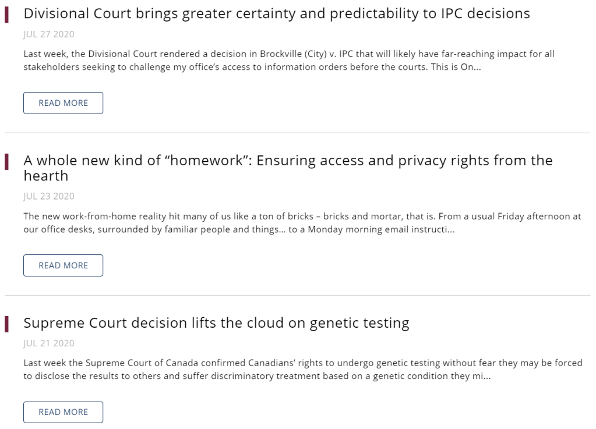
Task: Click READ MORE under the homework post
Action: pos(63,265)
